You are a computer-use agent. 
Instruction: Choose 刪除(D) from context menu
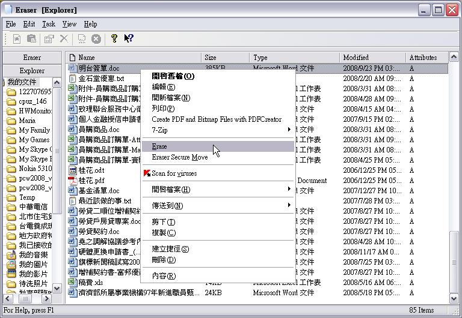point(218,260)
